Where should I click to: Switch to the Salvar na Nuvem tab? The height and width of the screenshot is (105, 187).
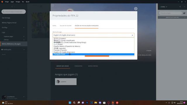(x=65, y=26)
